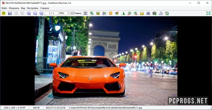Open the draw text CB icon
212x110 pixels.
(x=104, y=13)
